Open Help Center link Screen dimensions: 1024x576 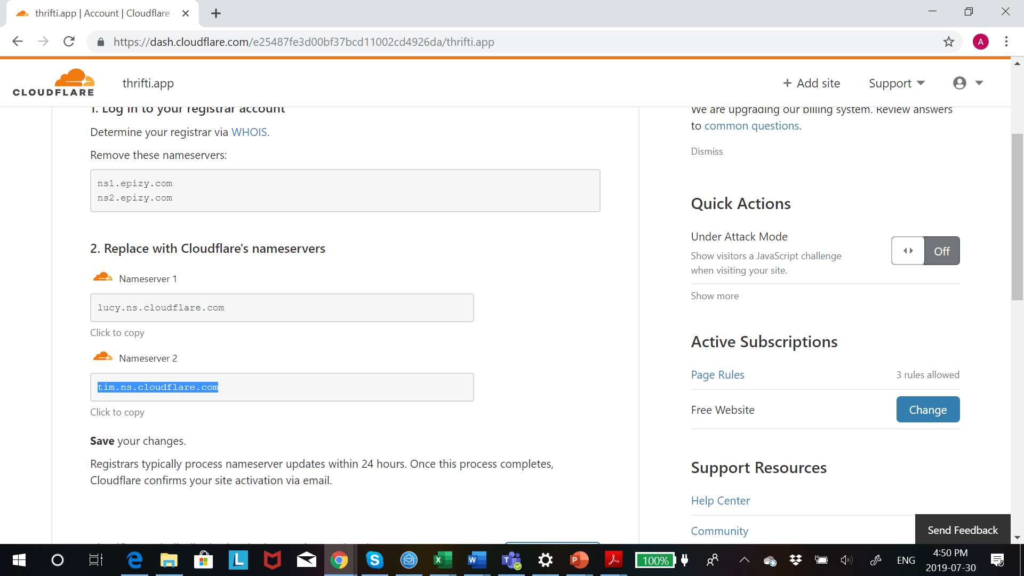(x=720, y=501)
